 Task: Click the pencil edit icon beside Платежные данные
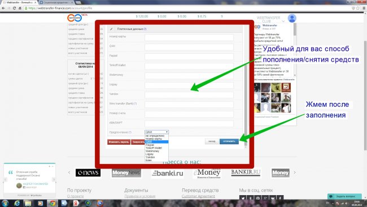(x=111, y=29)
